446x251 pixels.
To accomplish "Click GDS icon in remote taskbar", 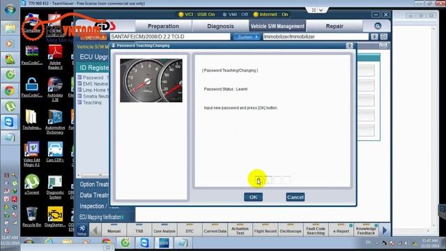I will click(x=164, y=243).
